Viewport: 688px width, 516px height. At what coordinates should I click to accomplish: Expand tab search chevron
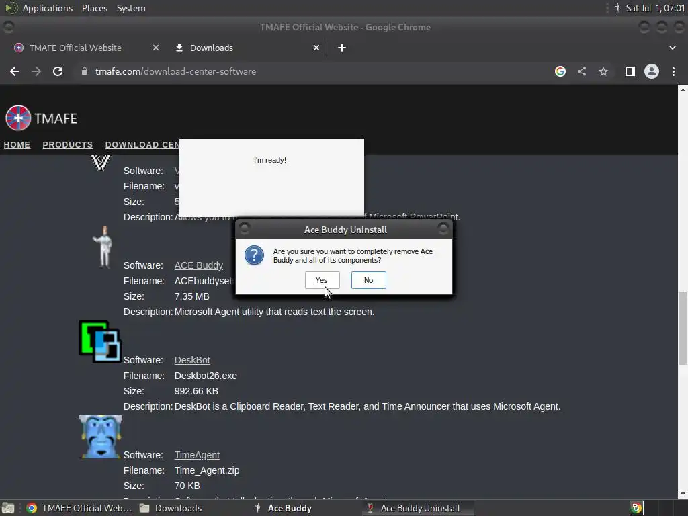coord(672,48)
